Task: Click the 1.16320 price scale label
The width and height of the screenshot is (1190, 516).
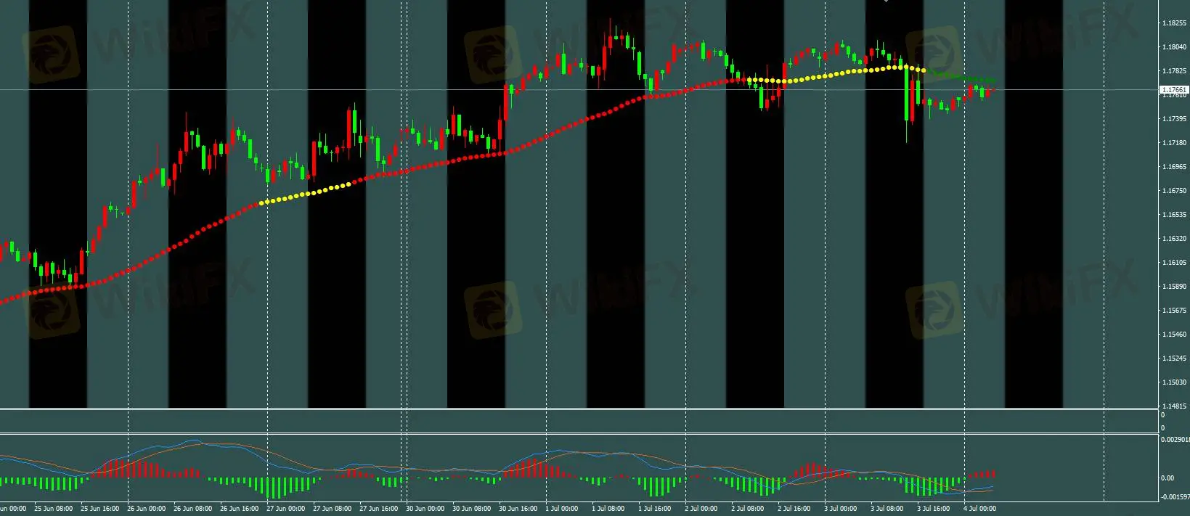Action: pyautogui.click(x=1173, y=239)
